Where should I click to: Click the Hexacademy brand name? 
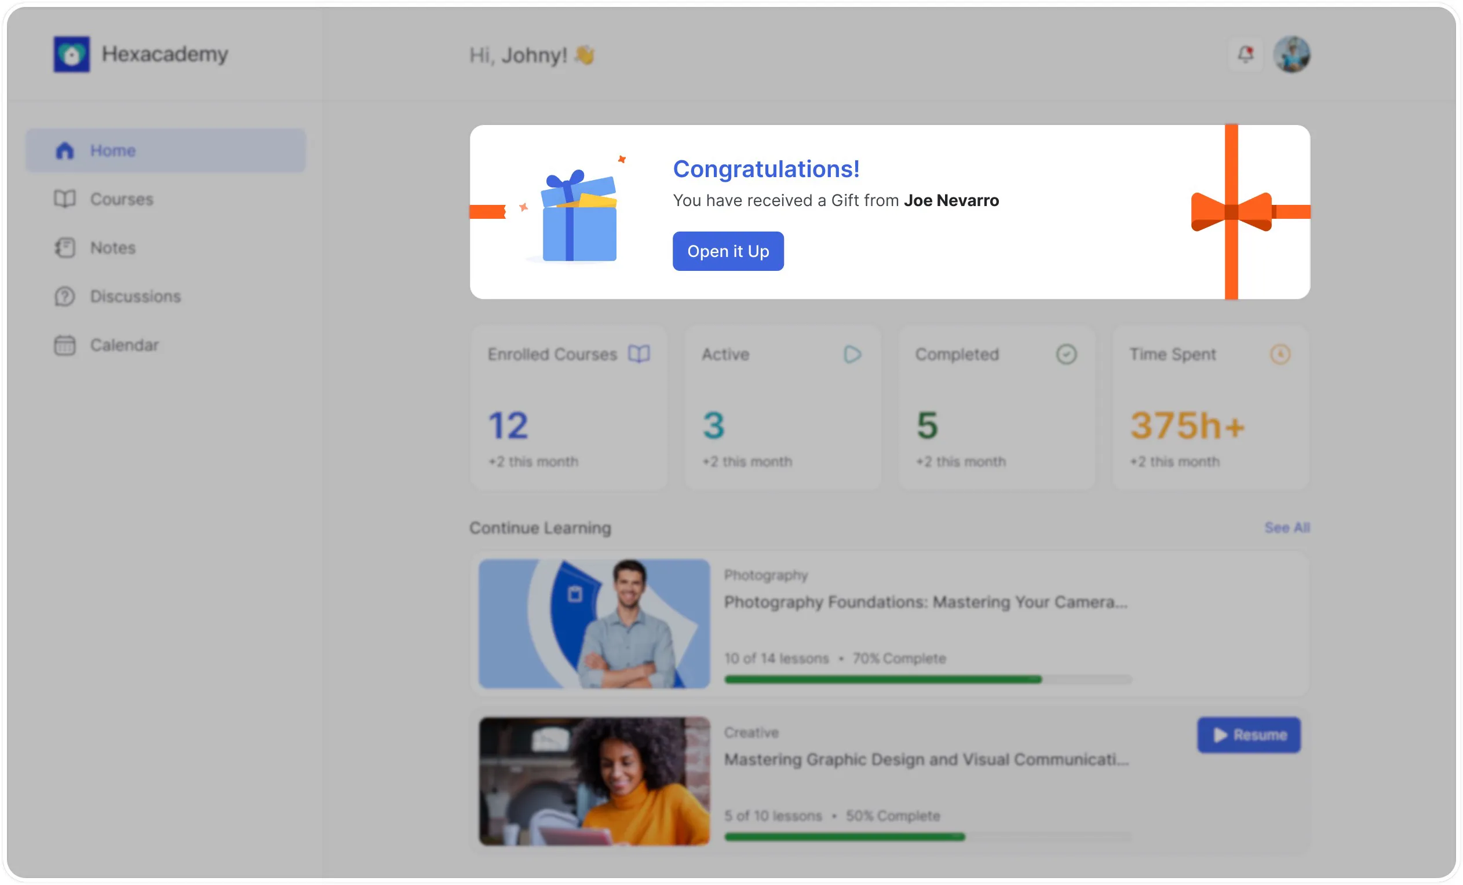click(165, 54)
